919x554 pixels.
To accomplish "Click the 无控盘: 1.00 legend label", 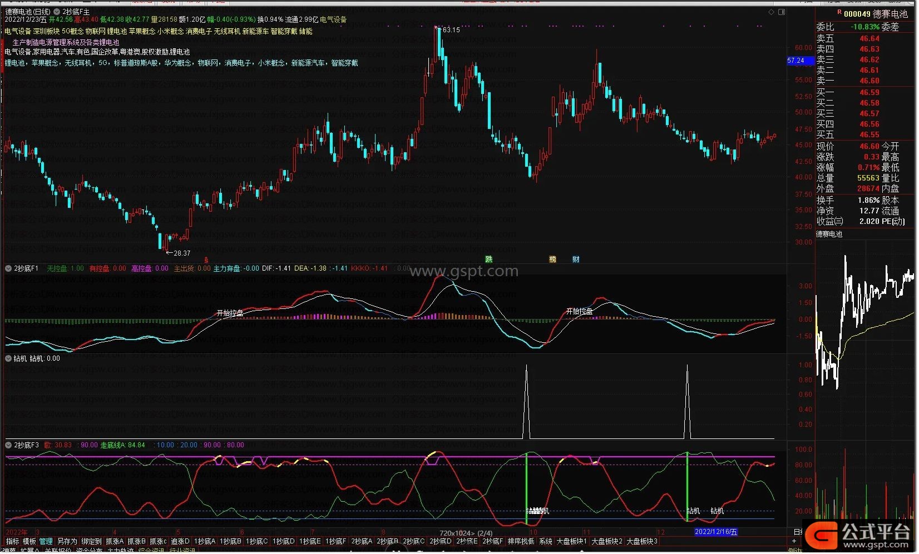I will click(66, 268).
